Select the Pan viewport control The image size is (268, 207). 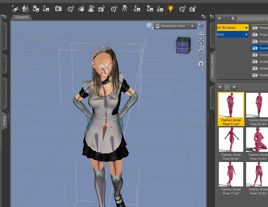201,41
